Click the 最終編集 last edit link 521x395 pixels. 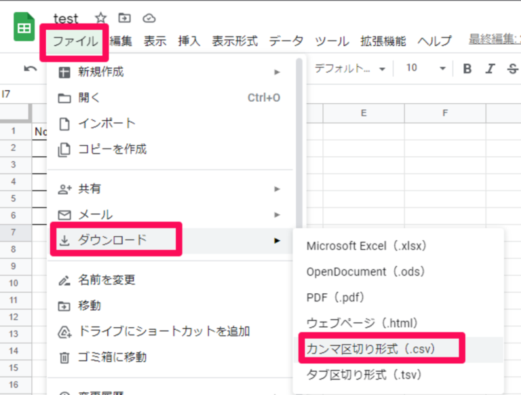[x=494, y=41]
